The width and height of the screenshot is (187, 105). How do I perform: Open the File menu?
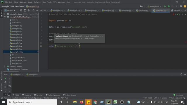pyautogui.click(x=6, y=2)
